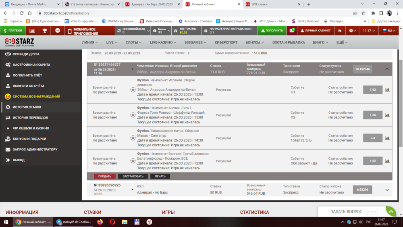Viewport: 403px width, 227px height.
Task: Open the Баллы 33 dropdown
Action: 161,31
